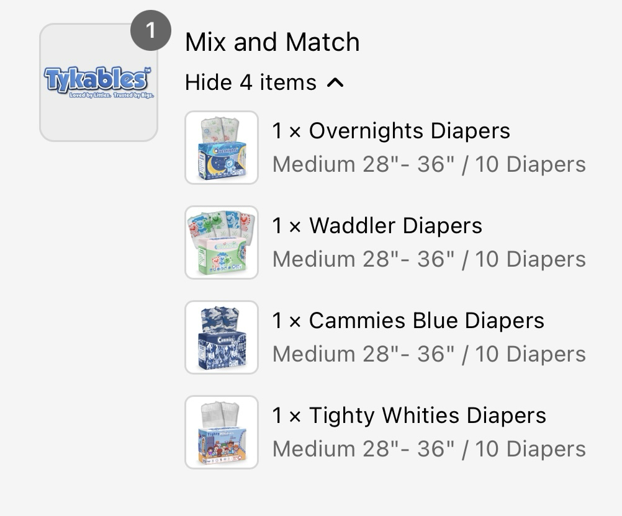Viewport: 622px width, 516px height.
Task: Collapse the list with the chevron arrow
Action: coord(335,82)
